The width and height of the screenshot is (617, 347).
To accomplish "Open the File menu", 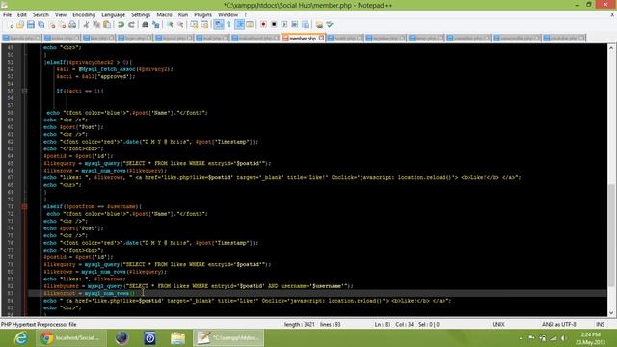I will [7, 14].
